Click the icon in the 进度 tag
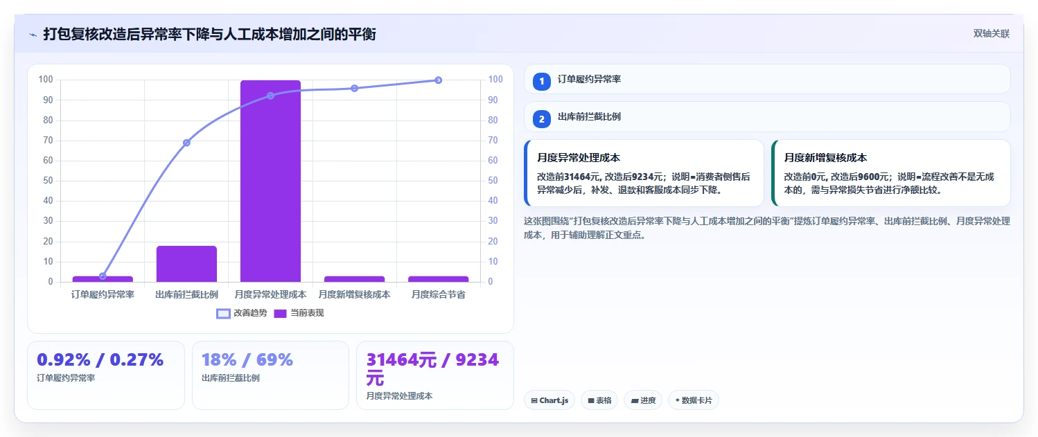Screen dimensions: 1038x437 634,400
